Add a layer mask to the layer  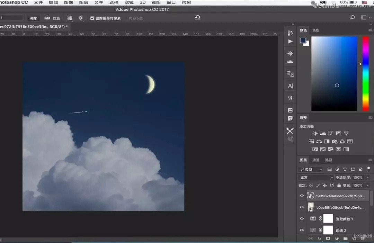pyautogui.click(x=328, y=238)
